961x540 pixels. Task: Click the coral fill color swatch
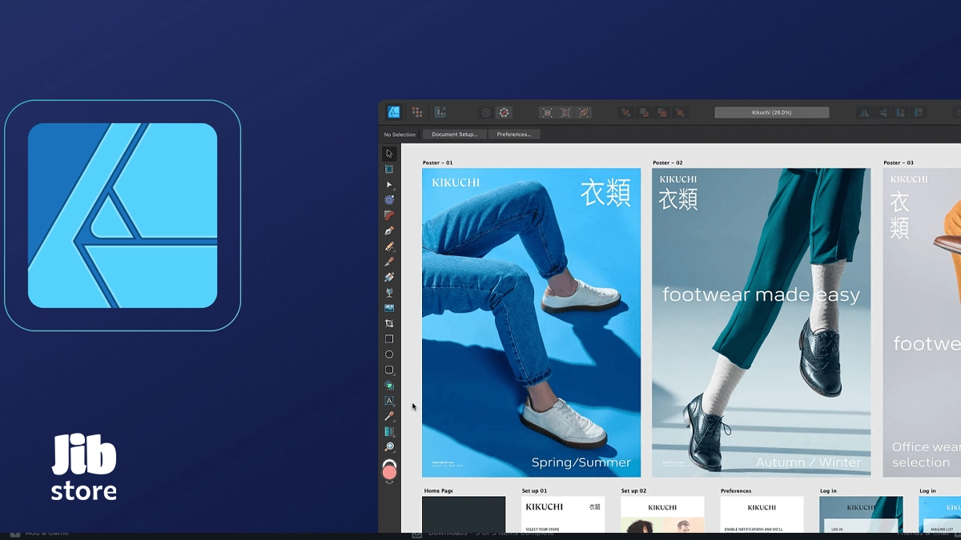pos(390,473)
